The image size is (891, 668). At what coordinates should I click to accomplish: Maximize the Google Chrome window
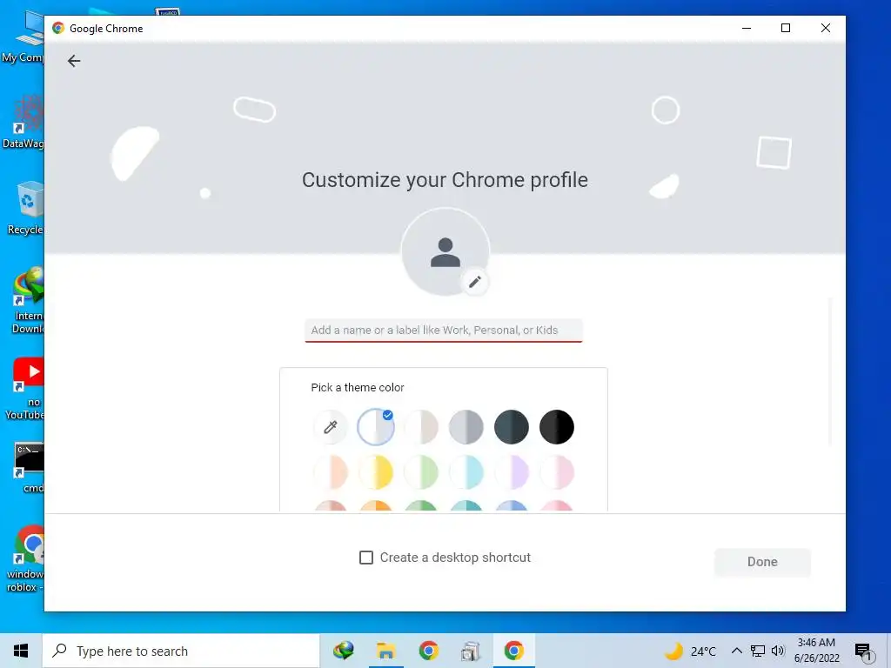pyautogui.click(x=786, y=28)
